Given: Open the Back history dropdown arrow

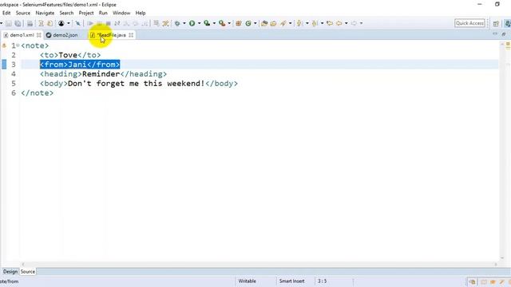Looking at the screenshot, I should point(346,23).
